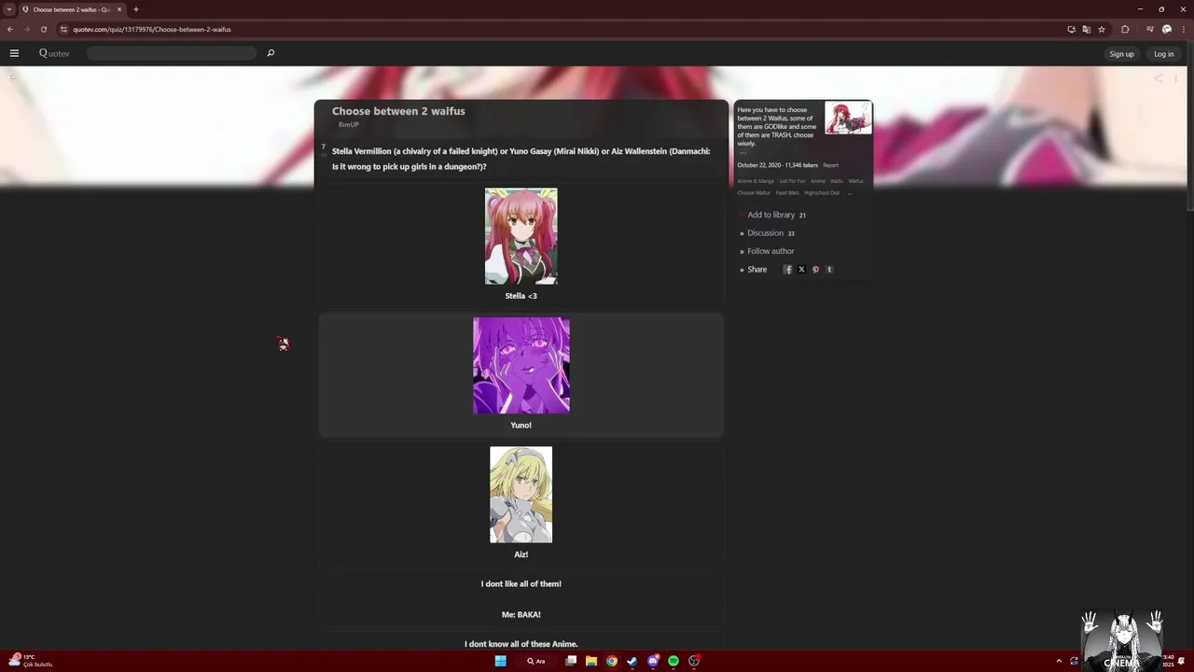Click the Stella Vermillion picture
This screenshot has width=1194, height=672.
tap(521, 236)
